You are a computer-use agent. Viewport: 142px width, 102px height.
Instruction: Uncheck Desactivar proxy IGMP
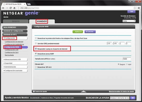[36, 54]
